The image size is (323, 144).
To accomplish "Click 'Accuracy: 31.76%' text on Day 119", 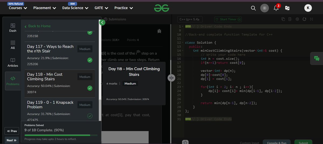I will 40,114.
